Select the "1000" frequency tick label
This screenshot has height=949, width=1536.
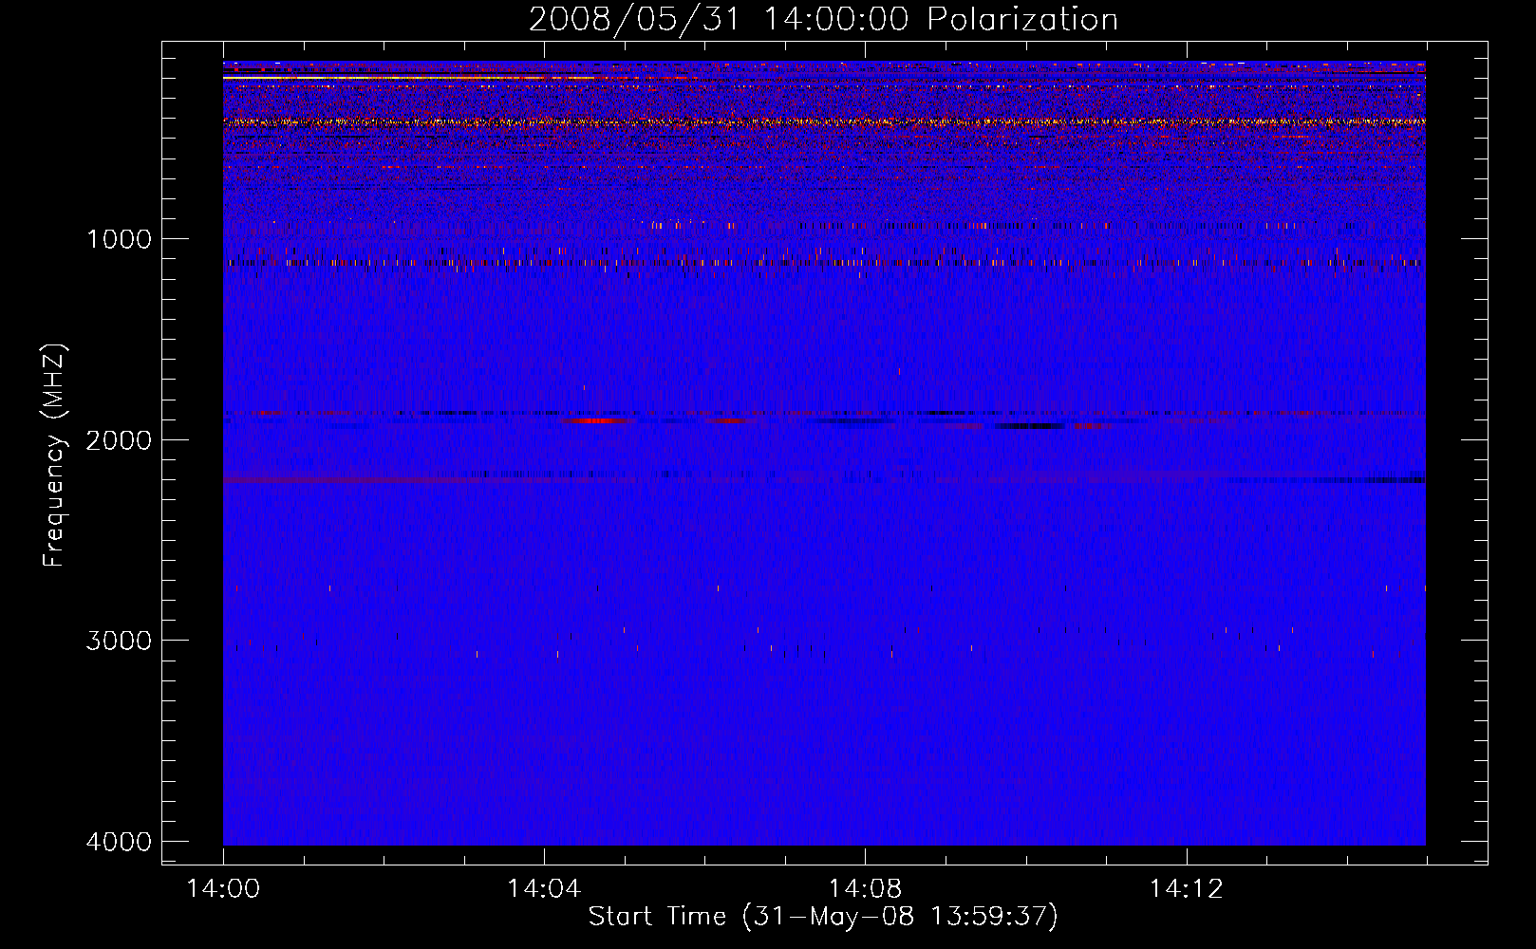pos(120,238)
